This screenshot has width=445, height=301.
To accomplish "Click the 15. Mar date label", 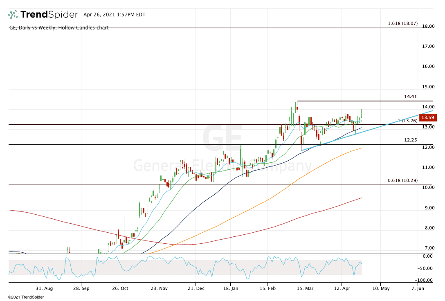I will point(305,288).
